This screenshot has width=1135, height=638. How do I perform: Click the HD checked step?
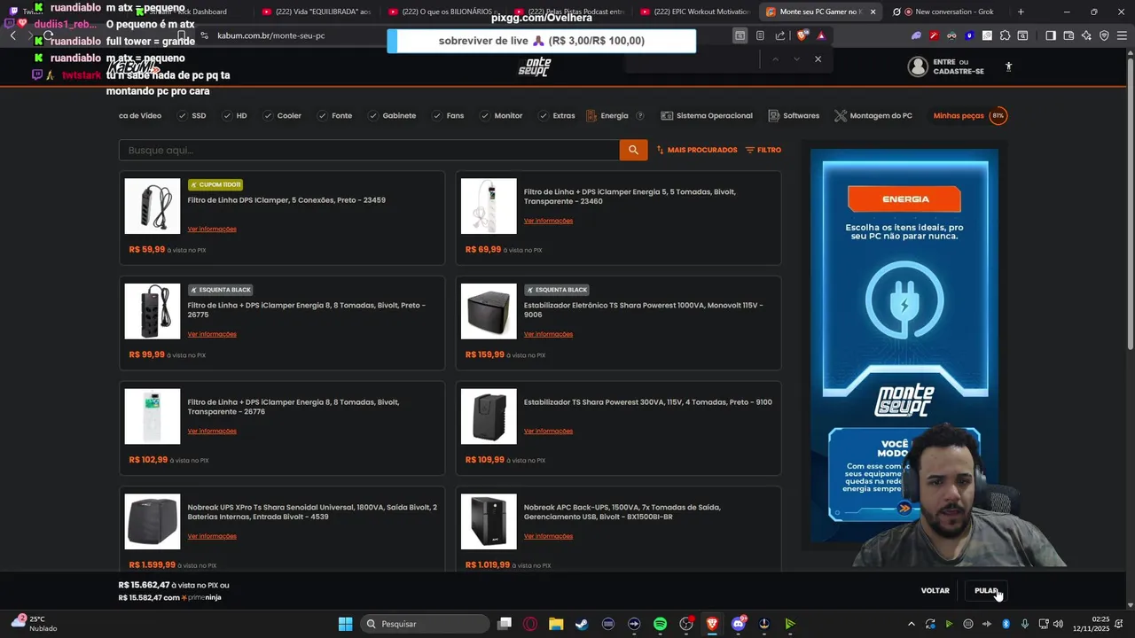235,116
